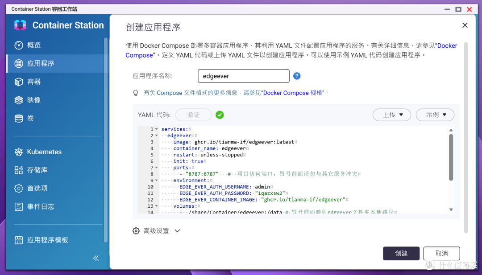Viewport: 482px width, 275px height.
Task: Expand the 高级设置 advanced settings section
Action: pos(156,231)
